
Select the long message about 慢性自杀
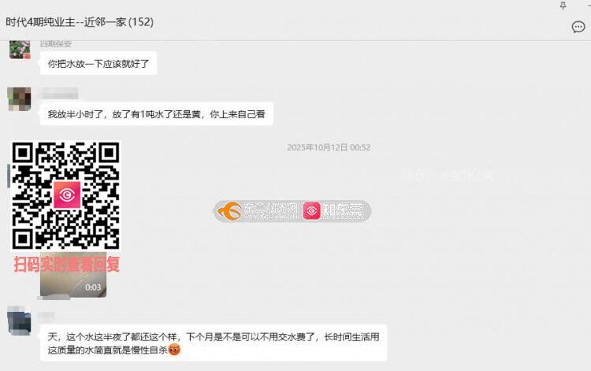coord(214,343)
